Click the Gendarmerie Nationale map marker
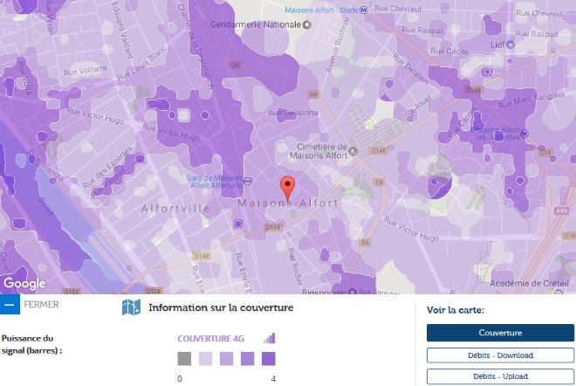 click(305, 25)
